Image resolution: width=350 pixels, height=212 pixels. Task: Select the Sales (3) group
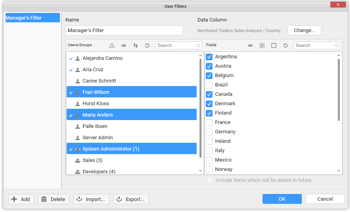(92, 160)
